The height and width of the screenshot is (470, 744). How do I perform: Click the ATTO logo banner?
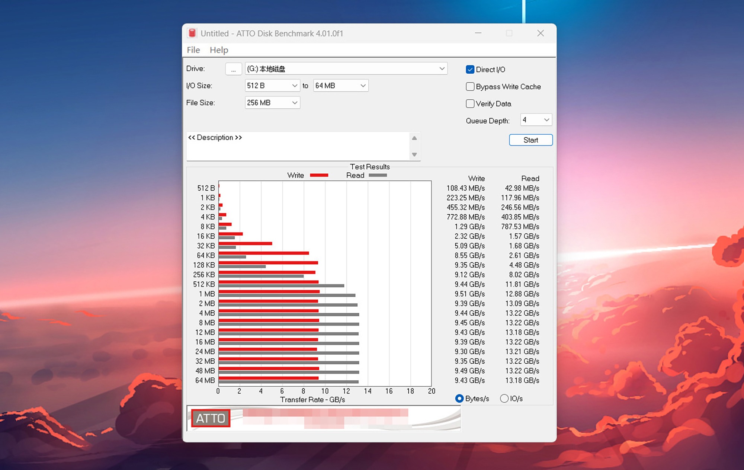pyautogui.click(x=211, y=418)
